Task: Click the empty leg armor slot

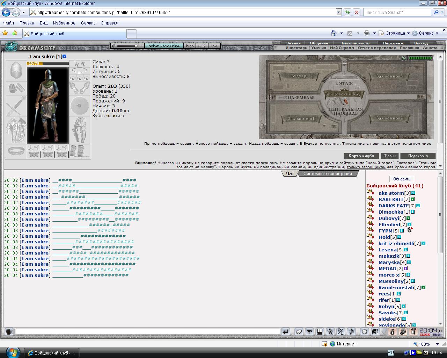Action: (x=80, y=130)
